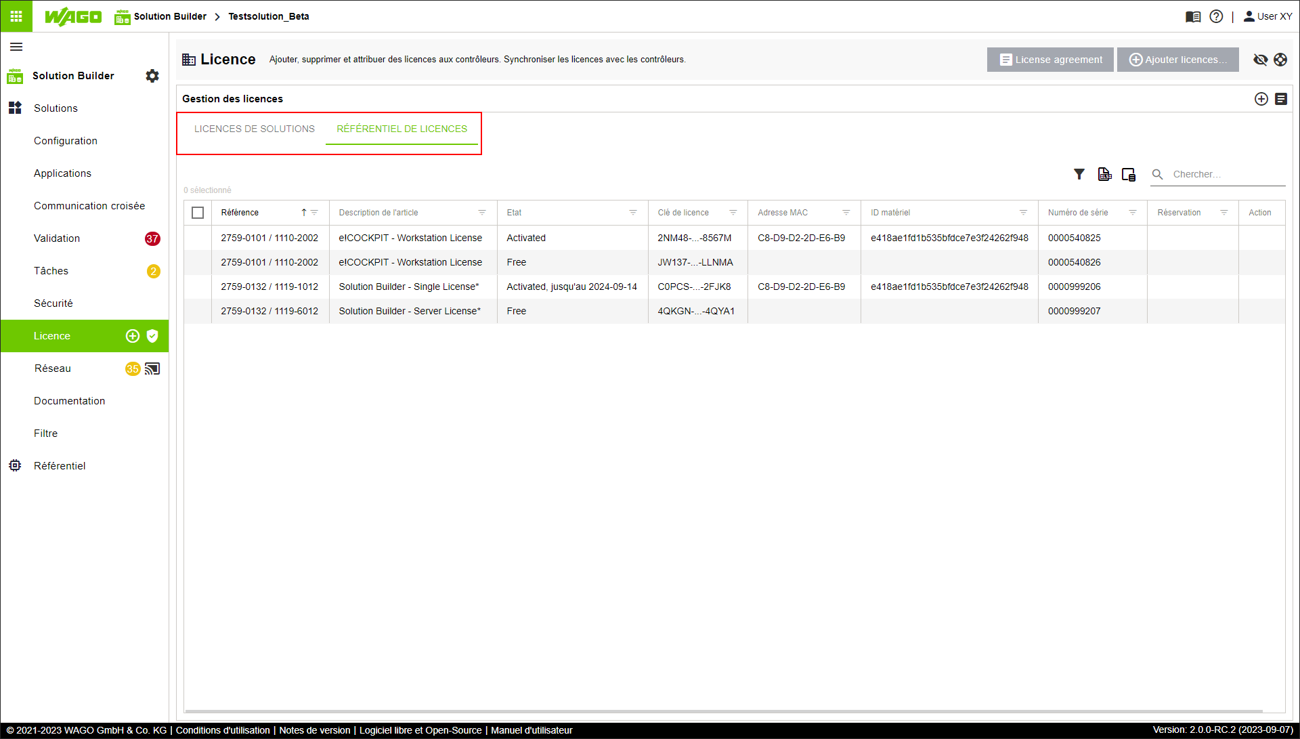Click Solution Builder in the breadcrumb
Image resolution: width=1300 pixels, height=739 pixels.
170,16
